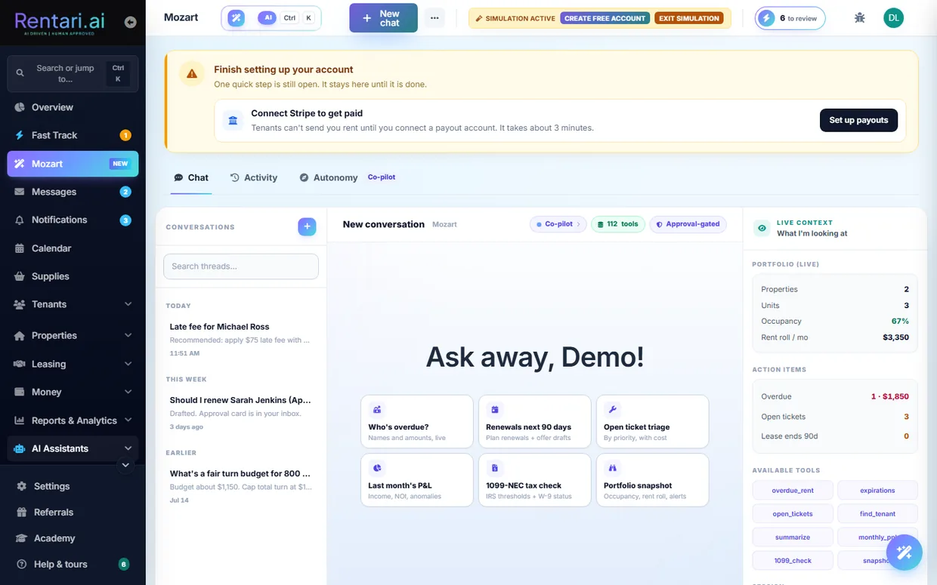Click Create Free Account button
Image resolution: width=937 pixels, height=585 pixels.
(x=605, y=18)
